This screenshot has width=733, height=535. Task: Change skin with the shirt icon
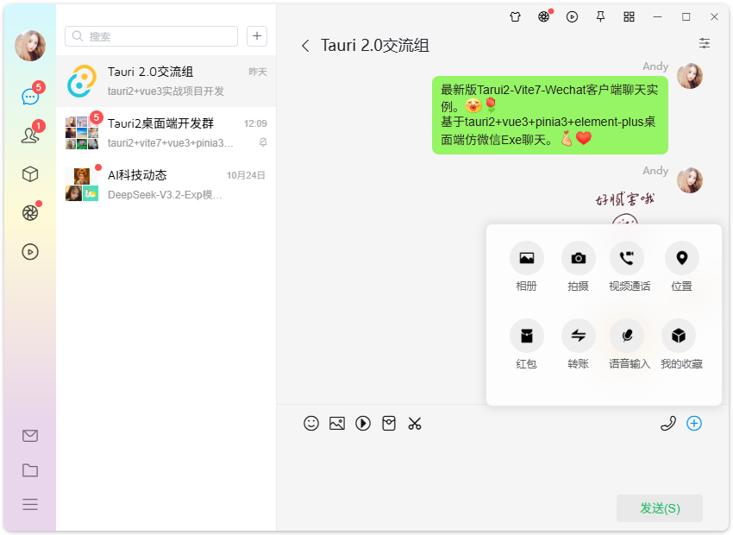515,16
